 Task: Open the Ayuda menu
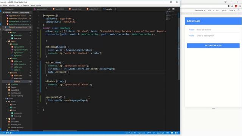point(39,5)
